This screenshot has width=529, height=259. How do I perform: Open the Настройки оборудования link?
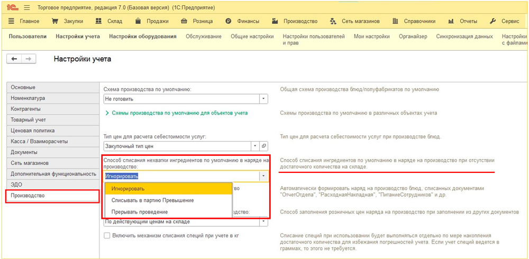pos(142,36)
